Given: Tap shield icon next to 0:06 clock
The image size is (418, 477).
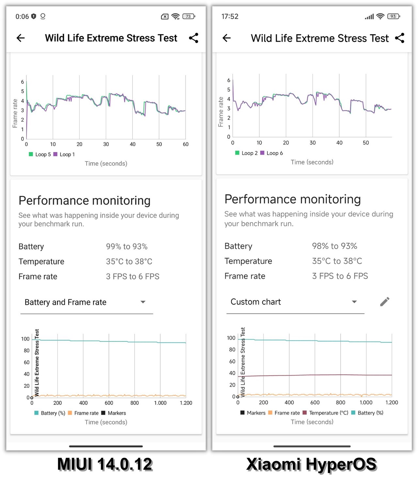Looking at the screenshot, I should pyautogui.click(x=34, y=16).
